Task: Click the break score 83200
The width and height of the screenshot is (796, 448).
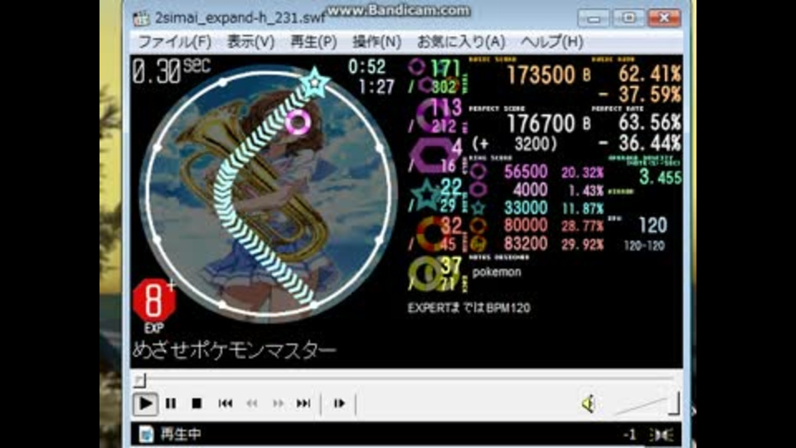Action: (526, 244)
